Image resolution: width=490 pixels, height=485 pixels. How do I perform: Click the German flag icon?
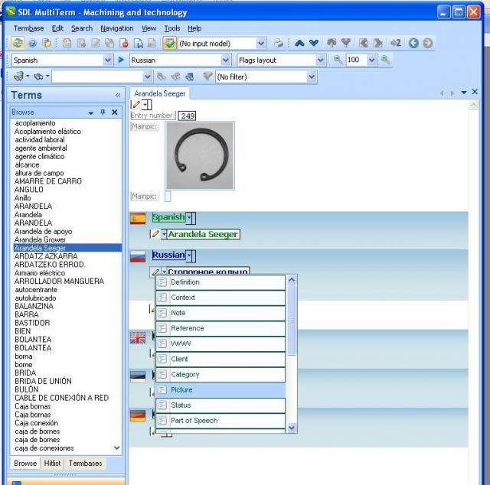138,416
